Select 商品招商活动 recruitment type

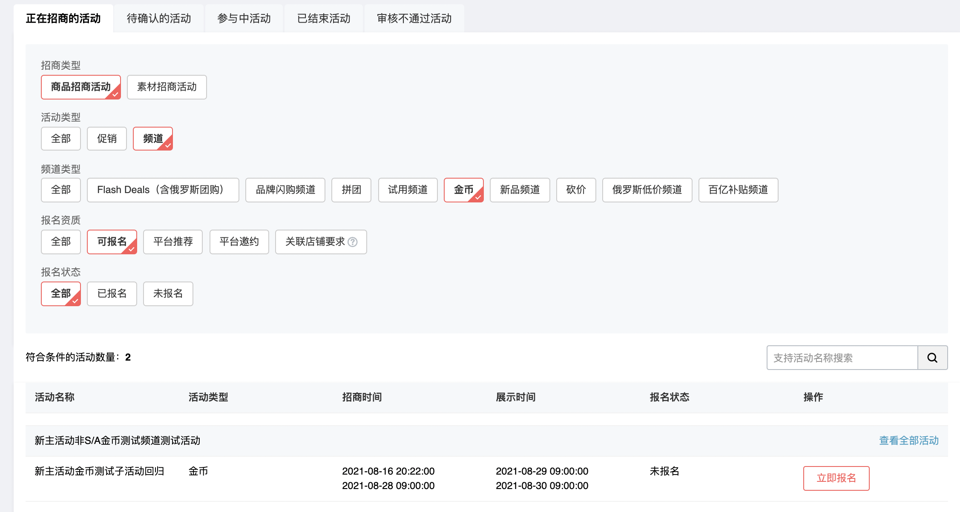(81, 87)
